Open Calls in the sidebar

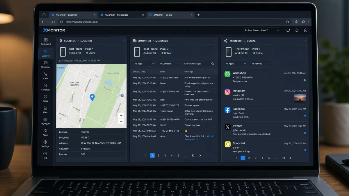(46, 76)
